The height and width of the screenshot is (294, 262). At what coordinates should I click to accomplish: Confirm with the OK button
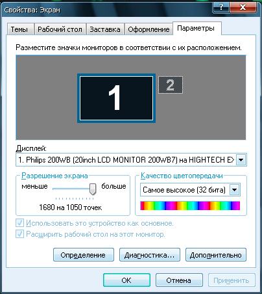[x=126, y=280]
